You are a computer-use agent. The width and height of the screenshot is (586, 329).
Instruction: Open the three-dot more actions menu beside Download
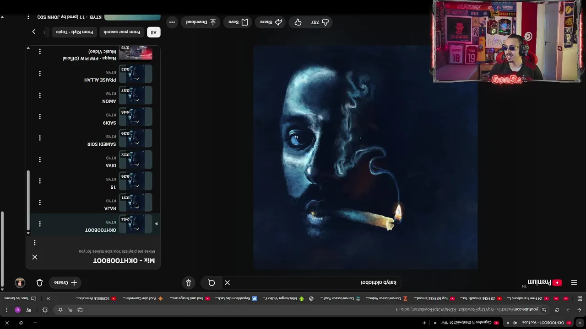[x=172, y=22]
